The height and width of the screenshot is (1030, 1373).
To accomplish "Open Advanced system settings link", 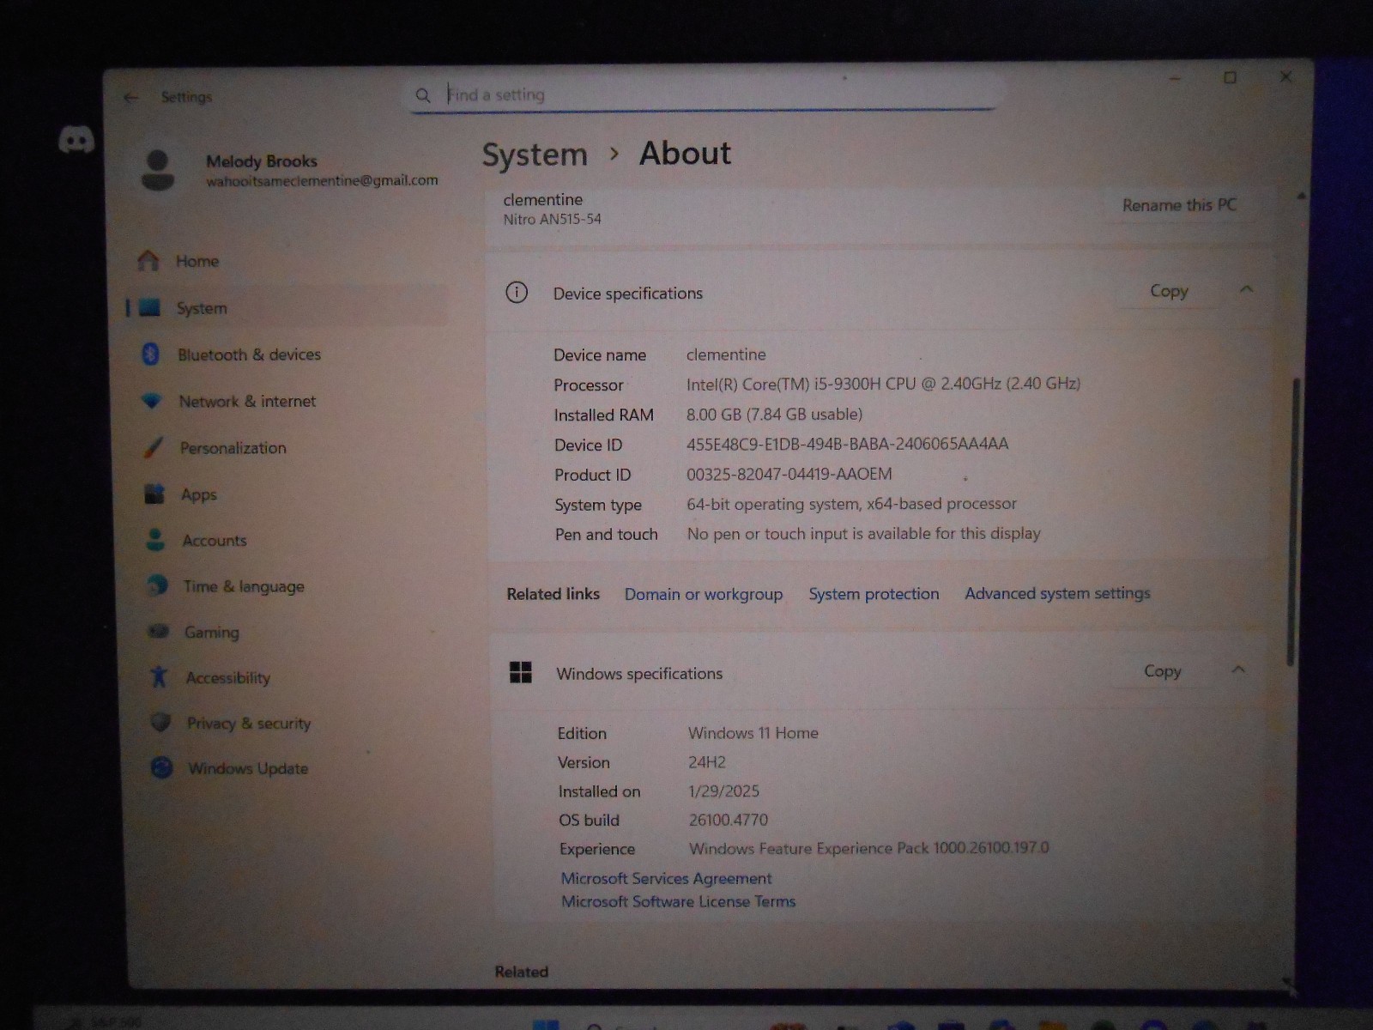I will click(1057, 593).
